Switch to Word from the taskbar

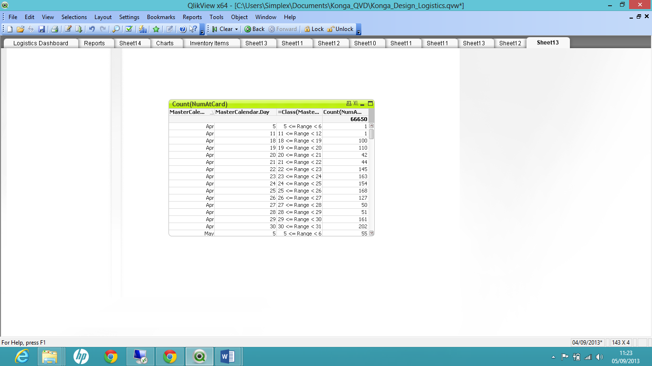pos(228,356)
